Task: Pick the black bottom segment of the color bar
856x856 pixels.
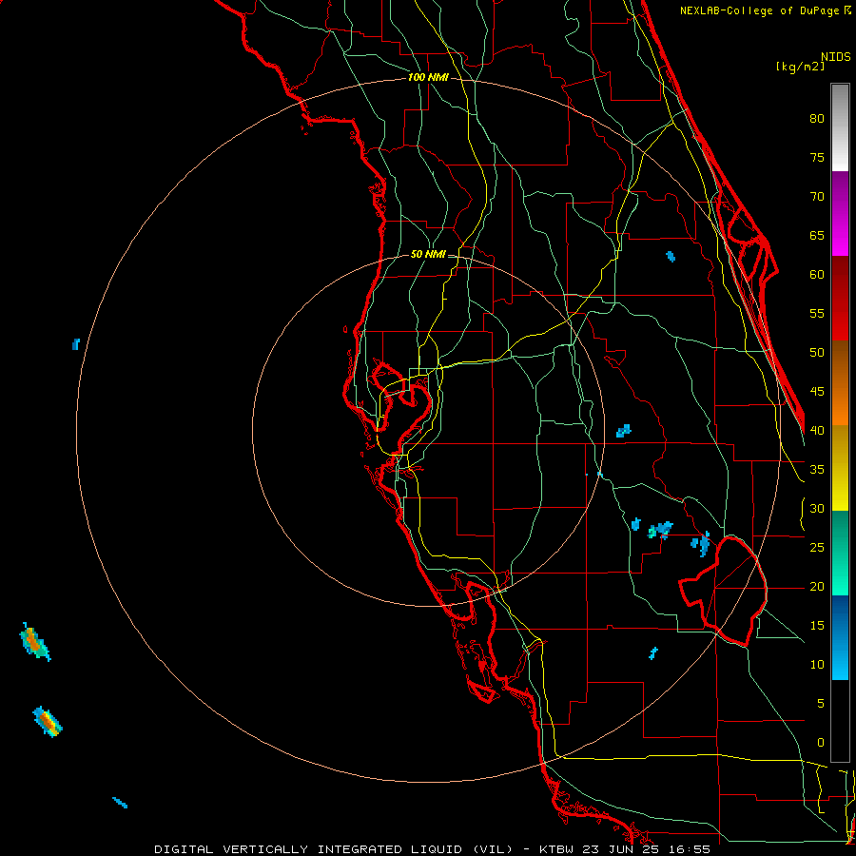Action: click(840, 721)
